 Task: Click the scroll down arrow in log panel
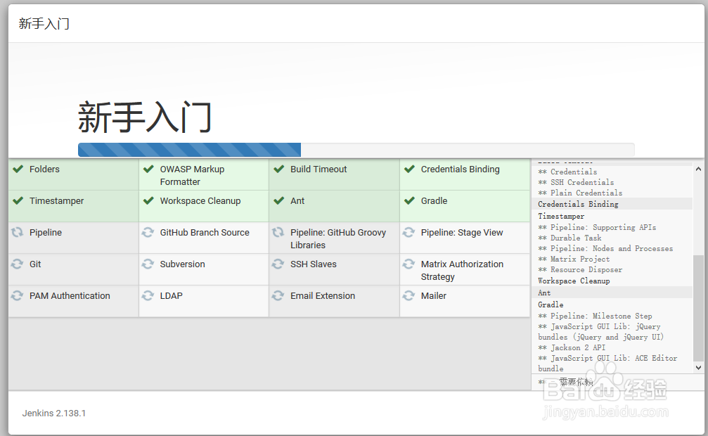[x=699, y=368]
